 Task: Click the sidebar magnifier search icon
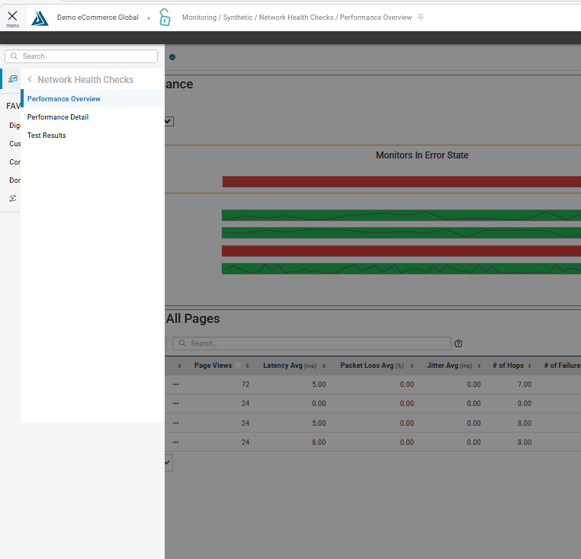click(x=14, y=56)
